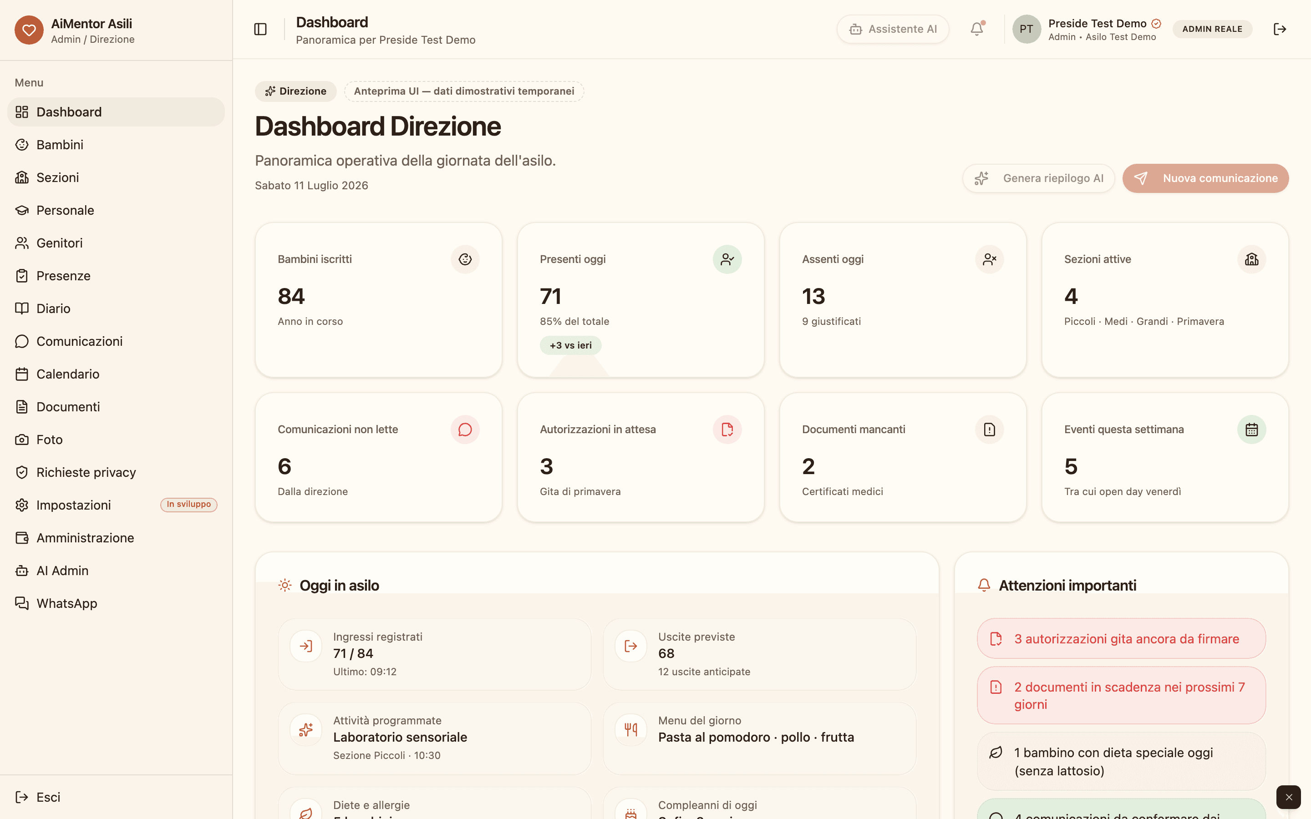The width and height of the screenshot is (1311, 819).
Task: Open Richieste privacy
Action: point(116,472)
